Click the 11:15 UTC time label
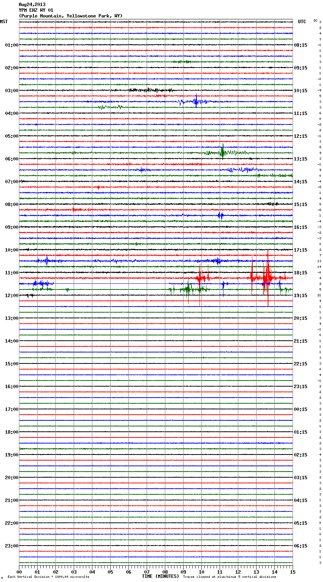This screenshot has height=582, width=323. click(x=301, y=113)
